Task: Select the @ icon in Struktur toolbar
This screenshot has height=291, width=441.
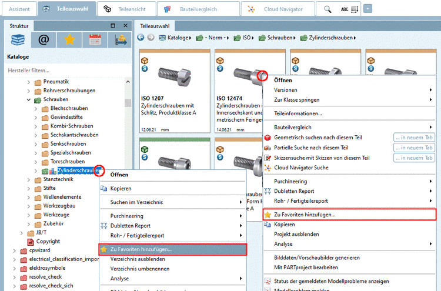Action: pos(44,40)
